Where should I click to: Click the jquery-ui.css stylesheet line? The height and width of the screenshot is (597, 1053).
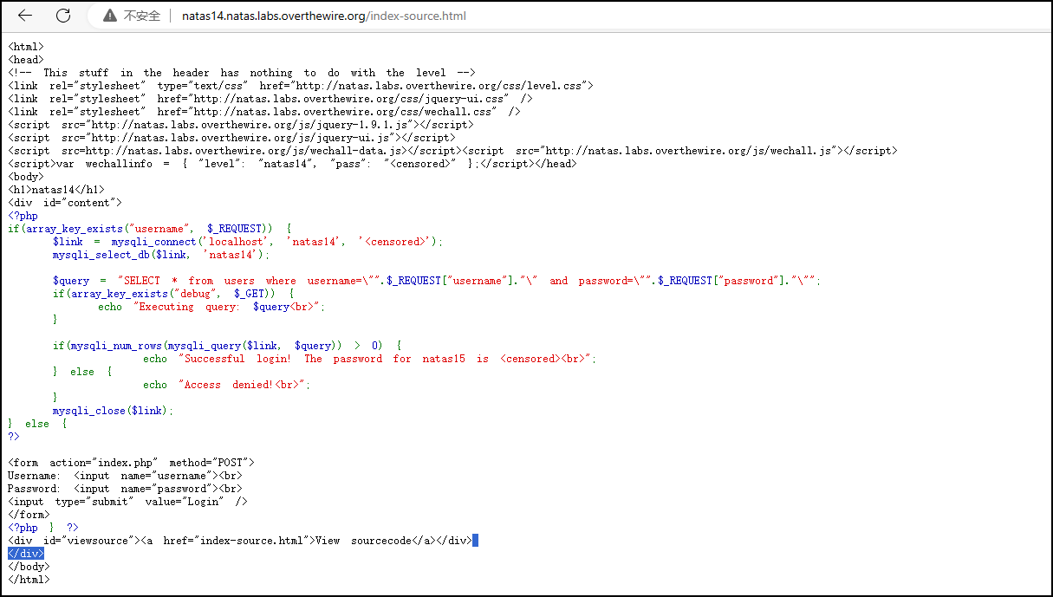(x=270, y=99)
